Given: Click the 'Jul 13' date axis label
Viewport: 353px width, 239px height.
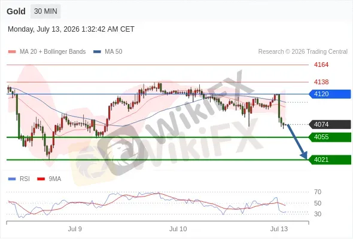Looking at the screenshot, I should point(279,229).
